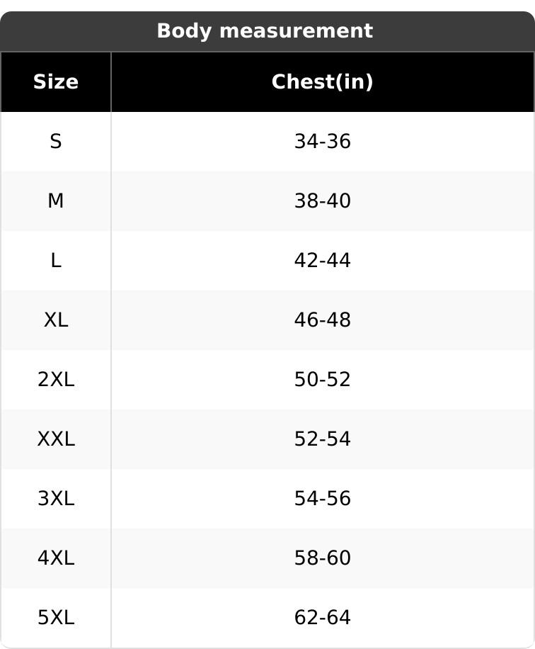Click the 38-40 chest measurement
535x649 pixels.
[x=322, y=201]
